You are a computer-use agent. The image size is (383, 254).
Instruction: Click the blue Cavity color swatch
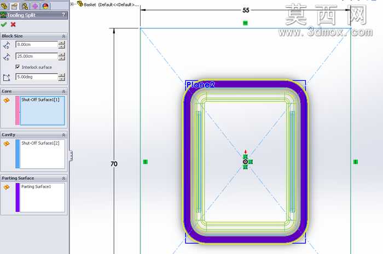coord(18,154)
